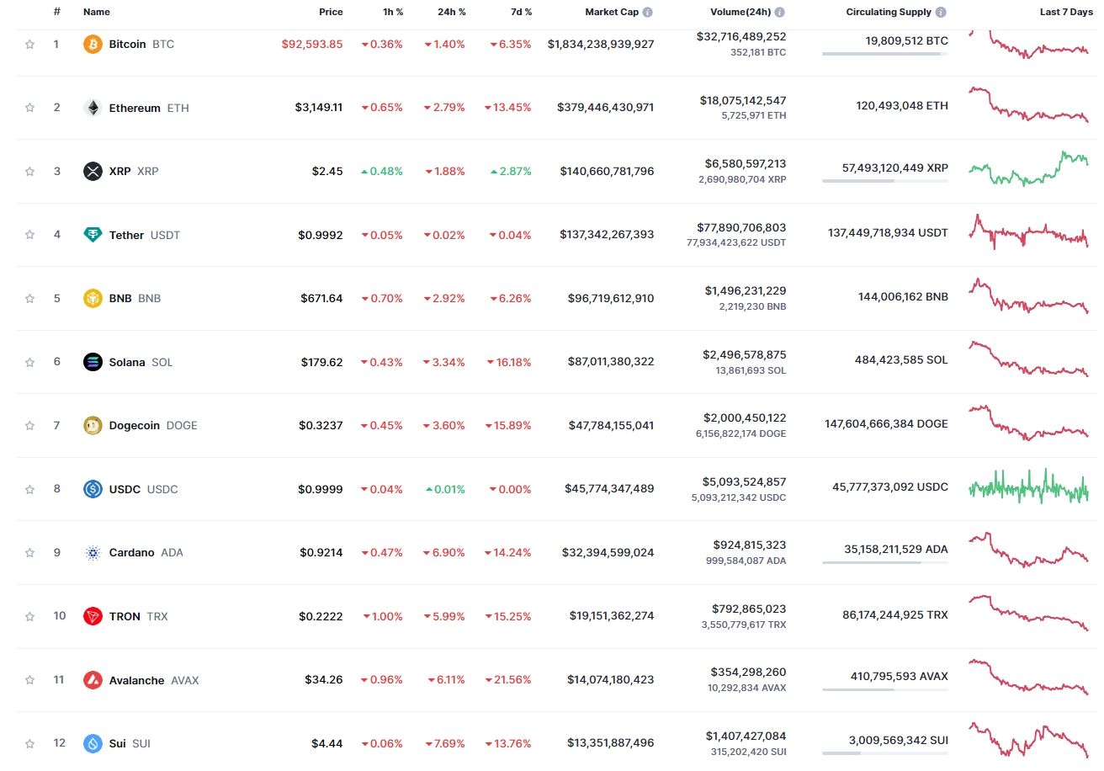Add BNB to watchlist with star
This screenshot has width=1104, height=771.
tap(30, 298)
